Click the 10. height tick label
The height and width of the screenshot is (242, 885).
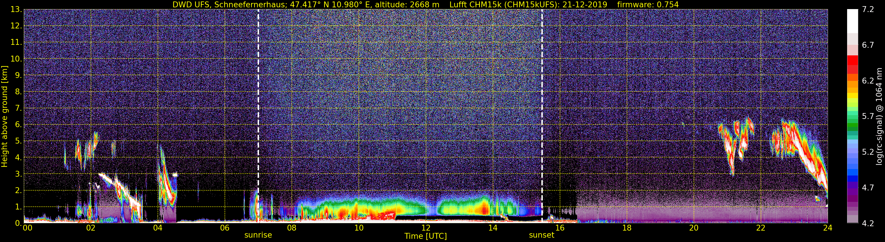coord(16,59)
